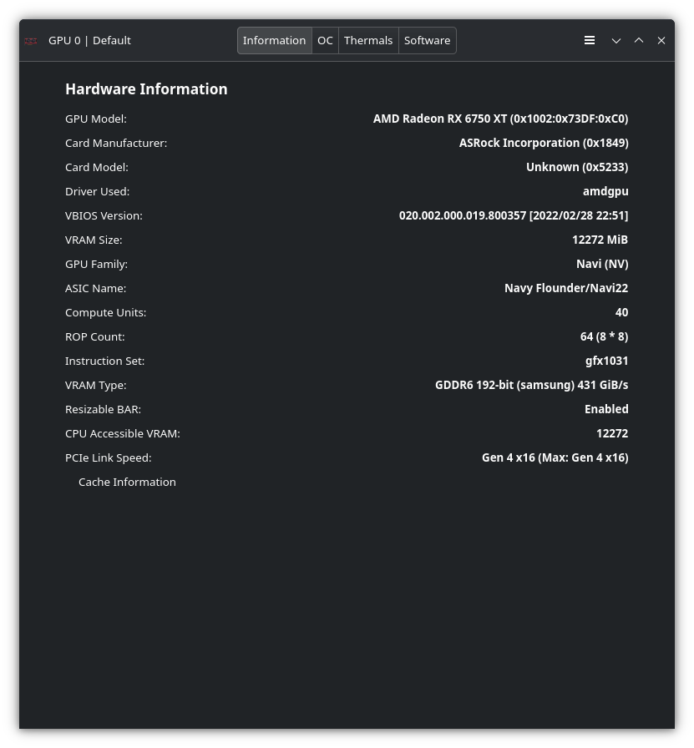The width and height of the screenshot is (694, 748).
Task: Click the AMD Radeon RX 6750 XT model value
Action: point(500,119)
